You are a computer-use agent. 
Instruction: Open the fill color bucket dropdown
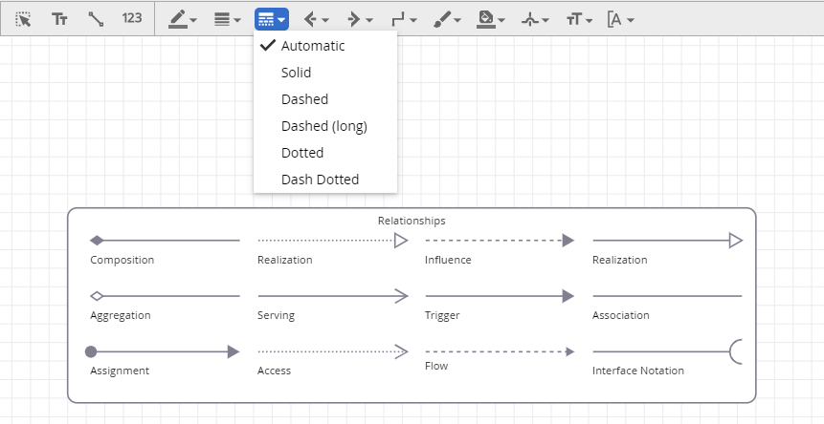coord(491,18)
